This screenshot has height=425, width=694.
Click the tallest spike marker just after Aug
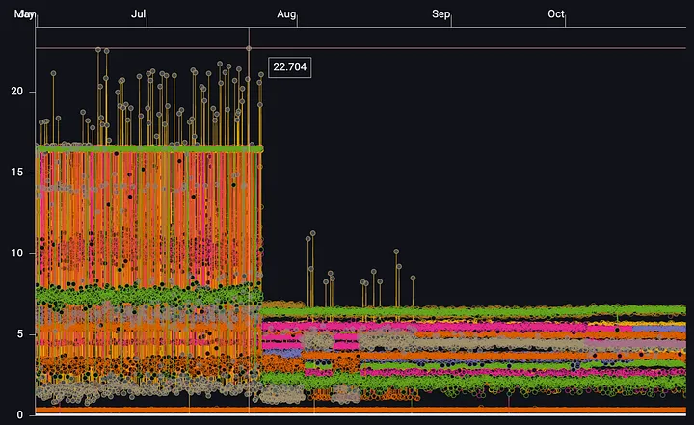point(310,234)
